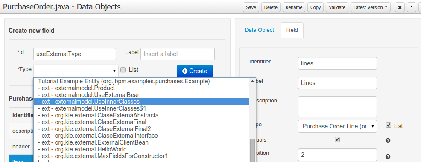This screenshot has height=162, width=421.
Task: Select ext - externalmodel.Product option
Action: point(141,88)
